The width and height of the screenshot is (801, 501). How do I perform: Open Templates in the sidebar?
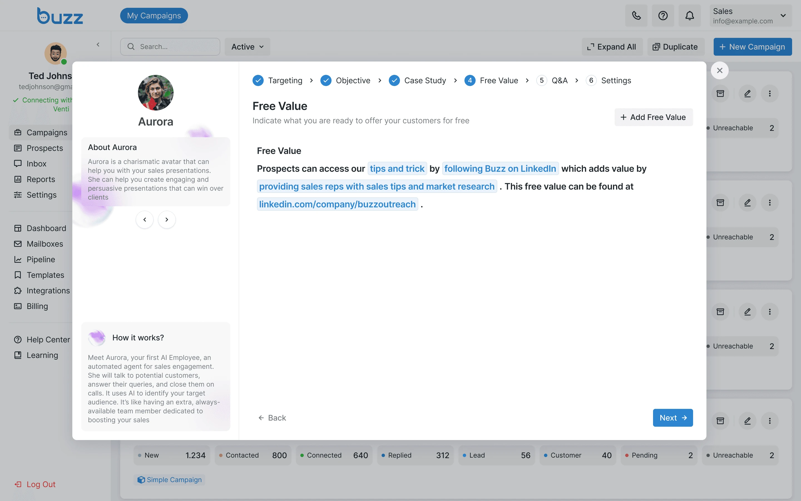(x=39, y=275)
